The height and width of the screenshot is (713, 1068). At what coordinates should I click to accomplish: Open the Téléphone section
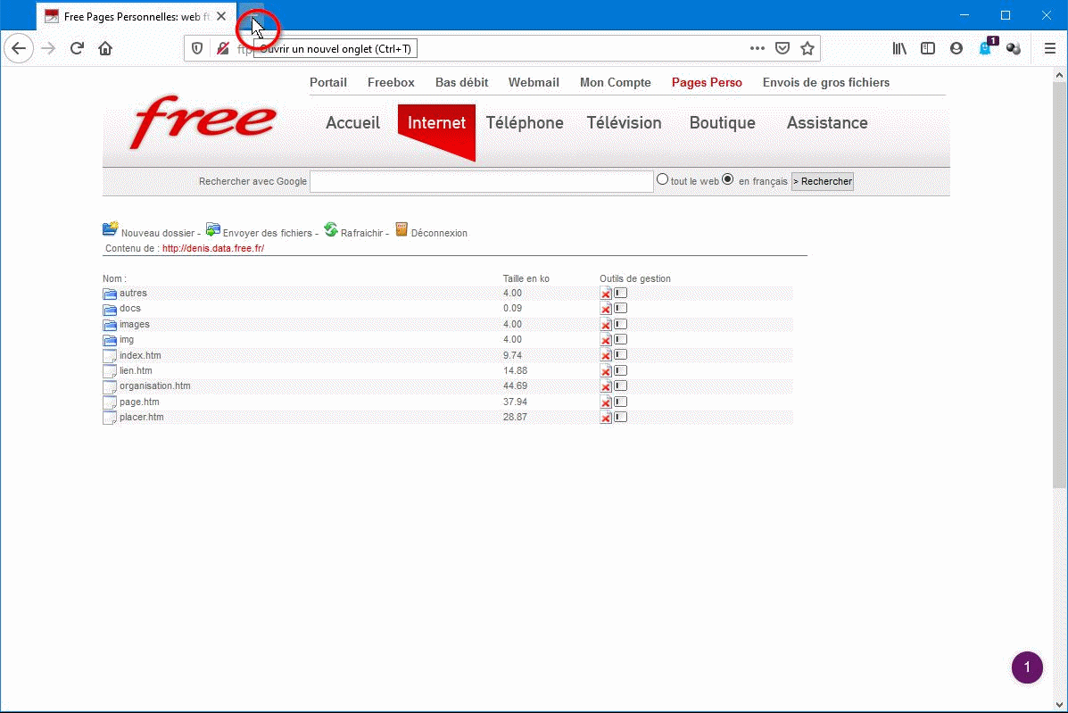point(525,122)
